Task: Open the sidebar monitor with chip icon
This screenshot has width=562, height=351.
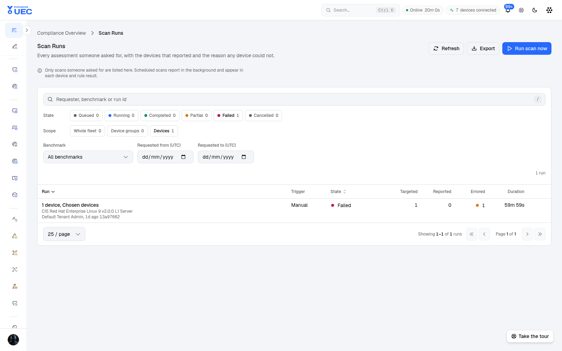Action: pos(15,111)
